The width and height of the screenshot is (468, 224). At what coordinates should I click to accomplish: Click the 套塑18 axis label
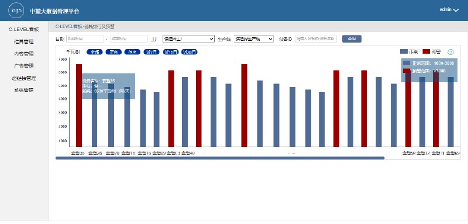coord(128,153)
